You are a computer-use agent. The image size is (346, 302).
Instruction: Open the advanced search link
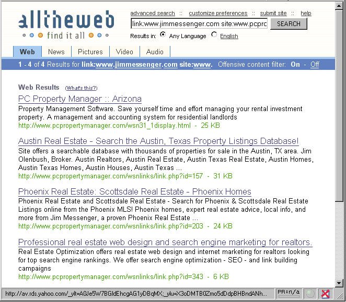153,13
